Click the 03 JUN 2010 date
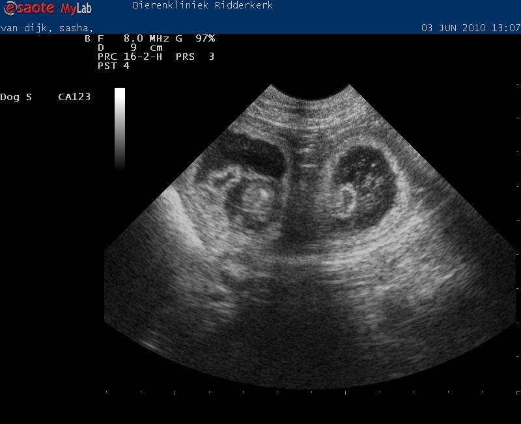Viewport: 521px width, 424px height. click(454, 28)
